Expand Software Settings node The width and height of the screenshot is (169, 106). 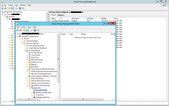click(22, 41)
